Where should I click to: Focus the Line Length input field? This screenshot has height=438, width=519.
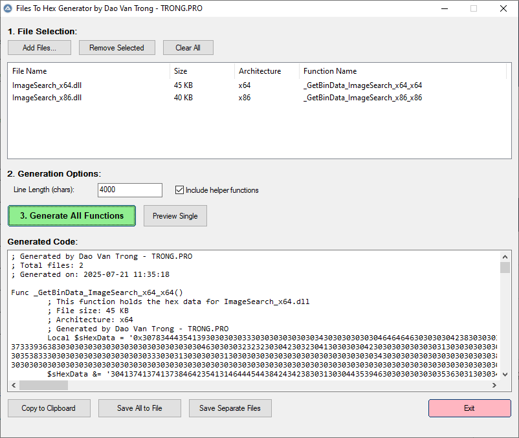click(x=129, y=190)
